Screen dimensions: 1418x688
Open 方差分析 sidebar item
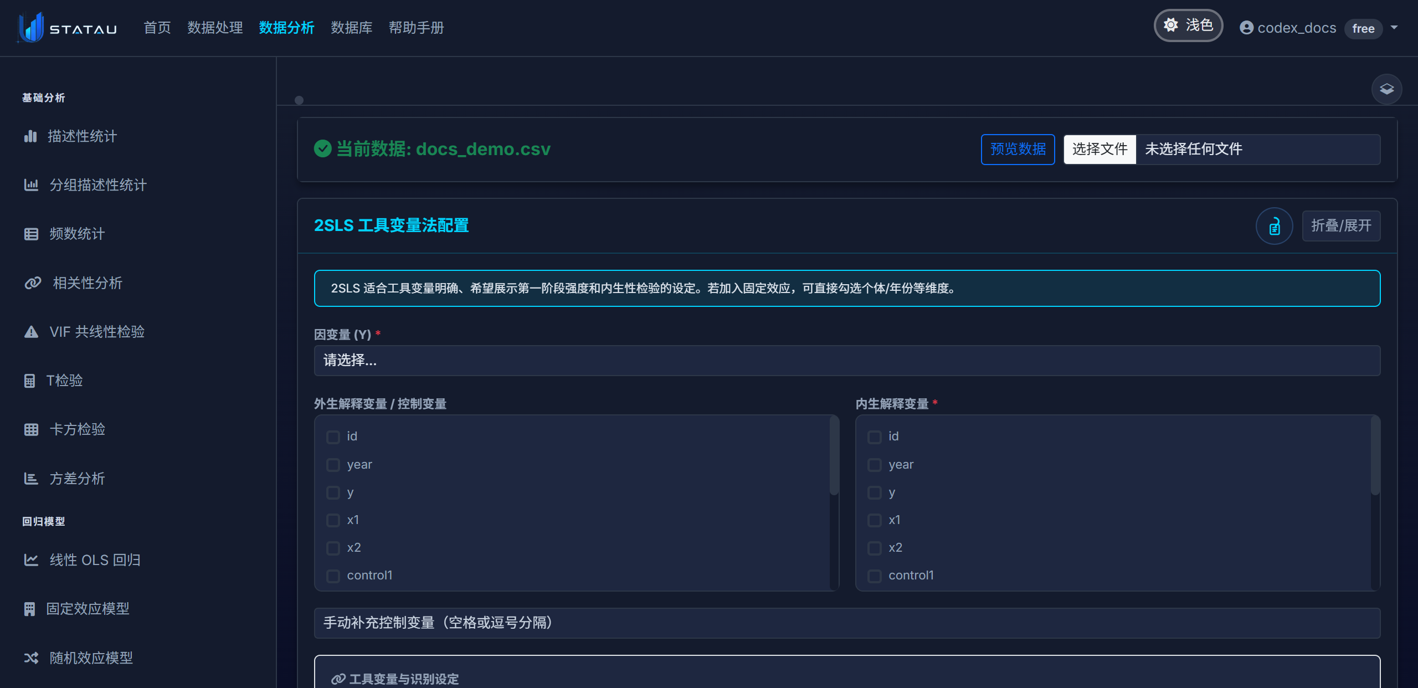[77, 479]
